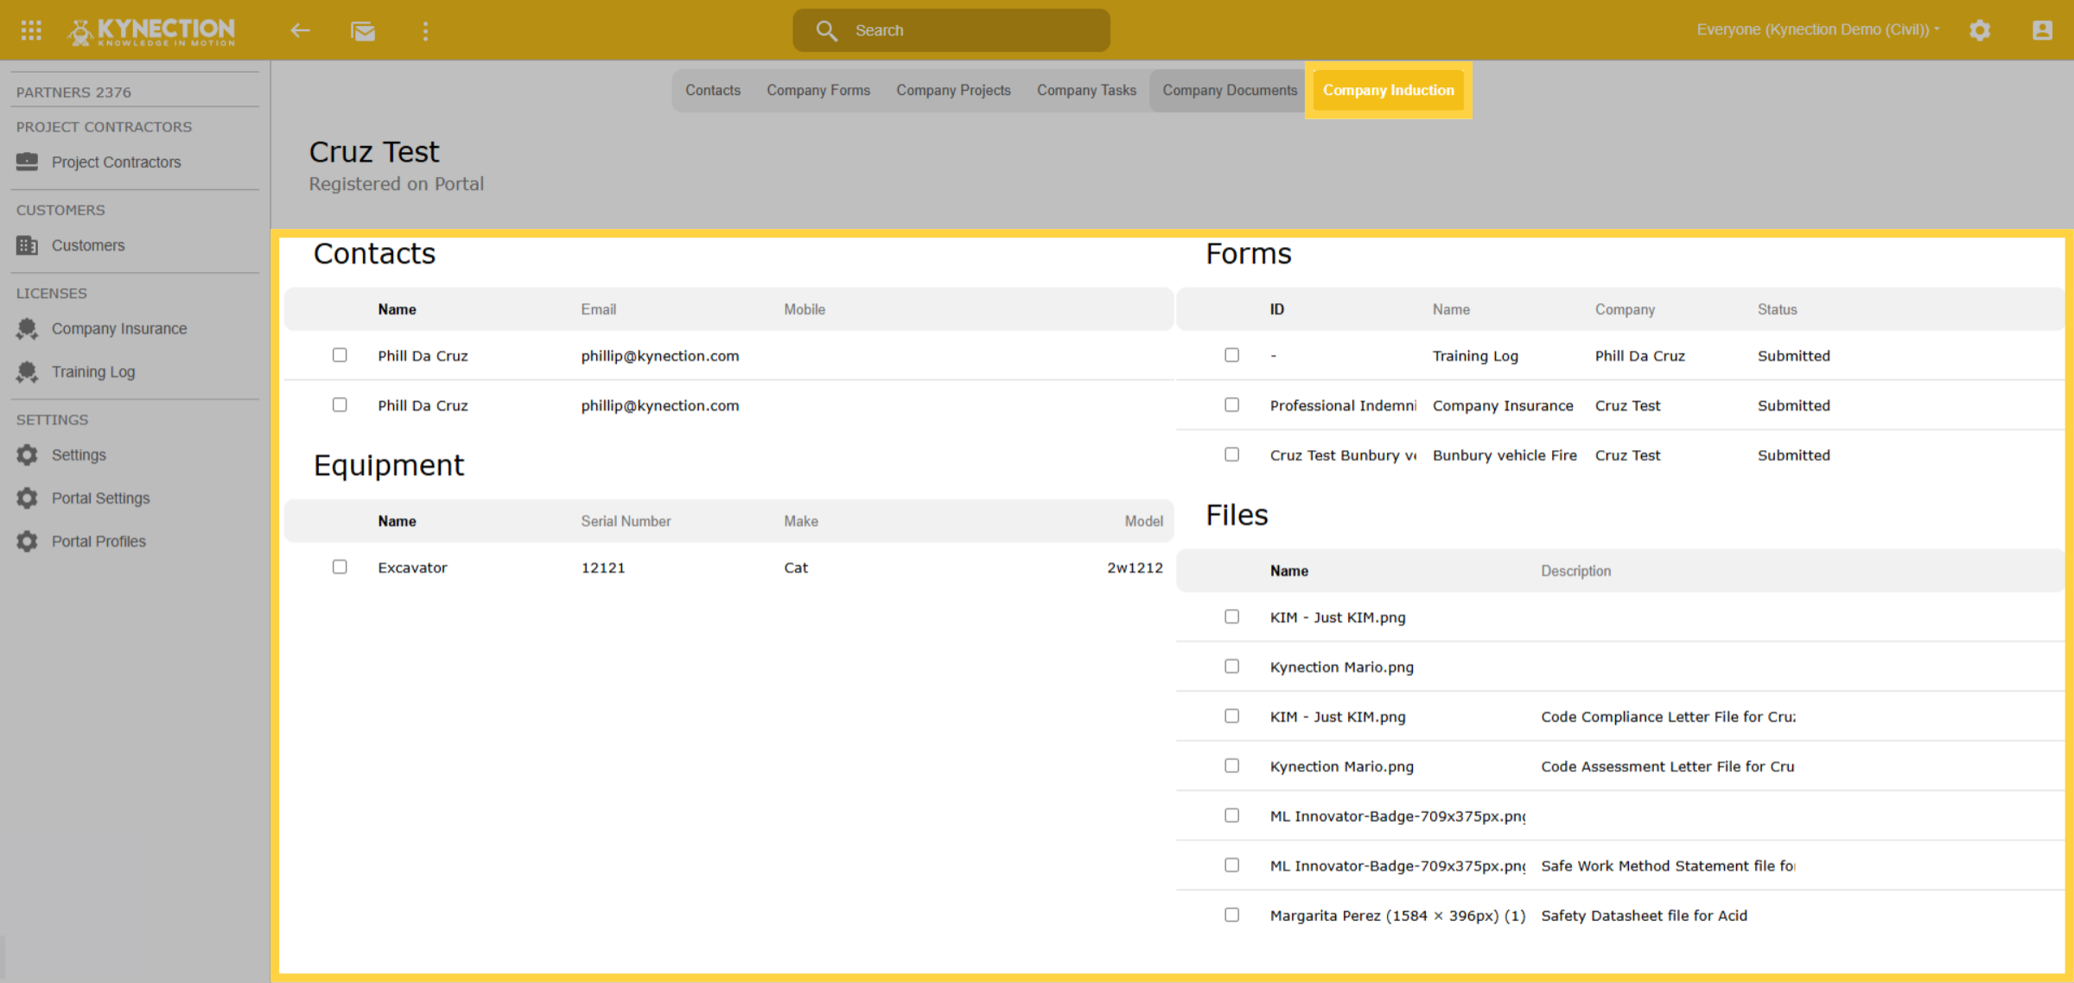2074x983 pixels.
Task: Check the second Phill Da Cruz contact checkbox
Action: [340, 404]
